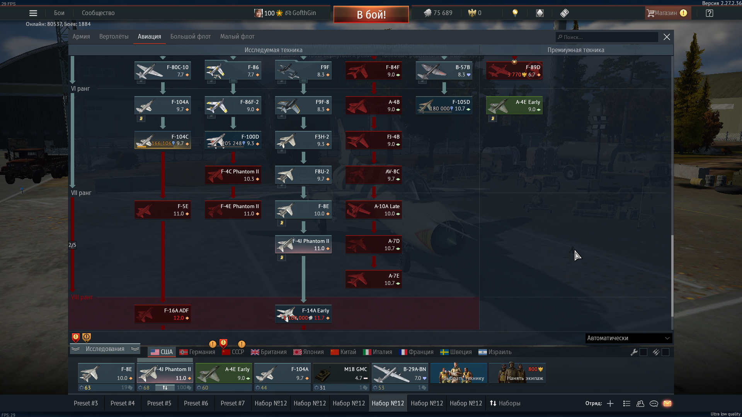Image resolution: width=742 pixels, height=417 pixels.
Task: Close the research tree window
Action: tap(667, 37)
